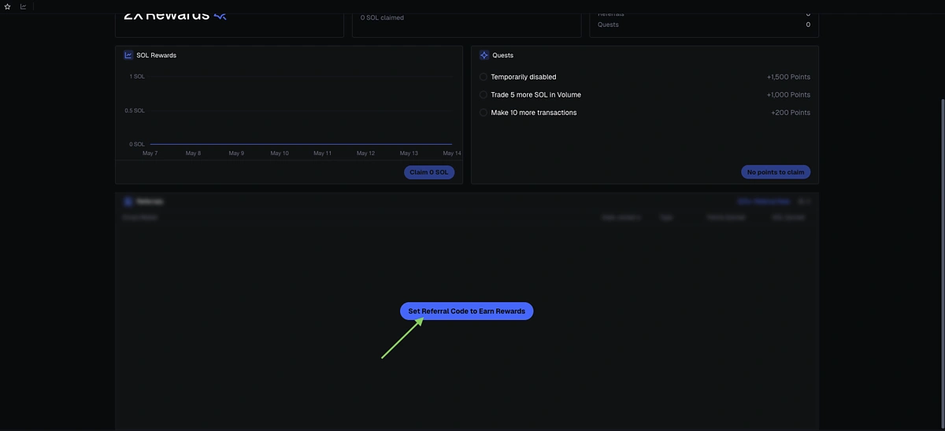
Task: Click Make 10 more transactions label
Action: coord(534,112)
